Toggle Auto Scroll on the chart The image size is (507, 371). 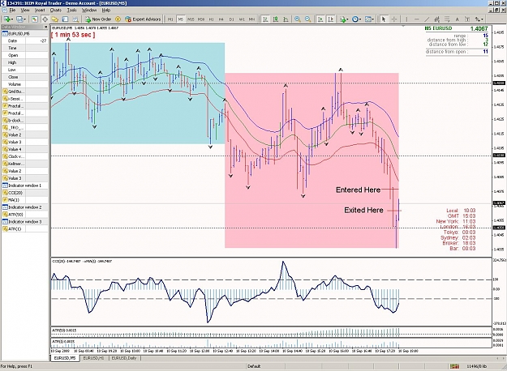320,19
